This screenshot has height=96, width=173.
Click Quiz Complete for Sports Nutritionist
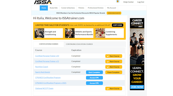(x=94, y=72)
